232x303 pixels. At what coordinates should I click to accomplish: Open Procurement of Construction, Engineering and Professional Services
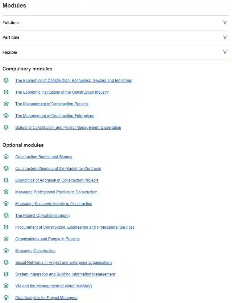[x=75, y=227]
